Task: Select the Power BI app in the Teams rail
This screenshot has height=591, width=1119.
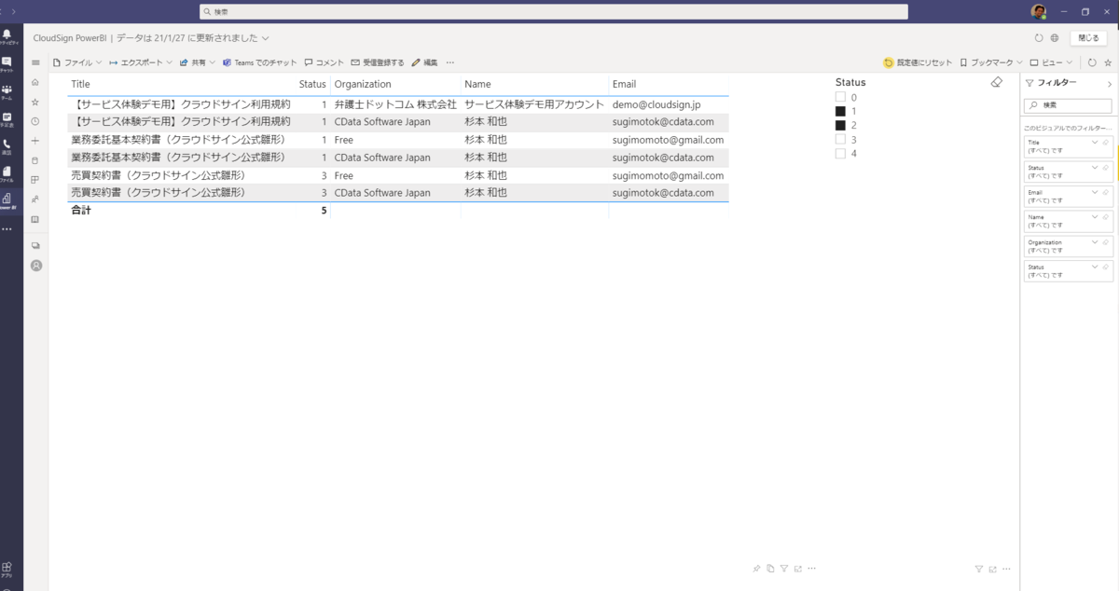Action: pos(7,200)
